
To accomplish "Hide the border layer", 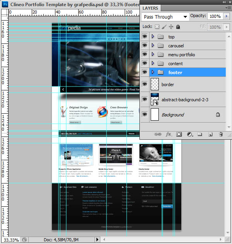I will (145, 84).
